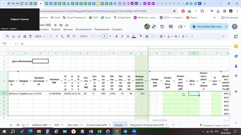Toggle italic formatting
241x135 pixels.
(x=122, y=36)
